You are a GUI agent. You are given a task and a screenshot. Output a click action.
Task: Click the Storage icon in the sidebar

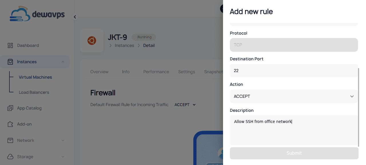tap(10, 157)
